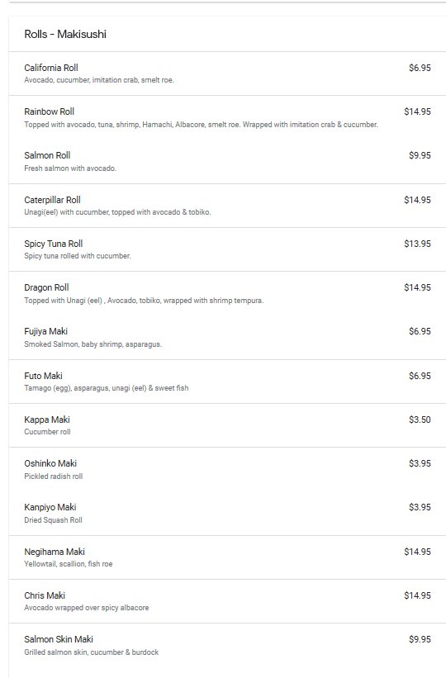Select Fujiya Maki from the menu
446x678 pixels.
227,337
